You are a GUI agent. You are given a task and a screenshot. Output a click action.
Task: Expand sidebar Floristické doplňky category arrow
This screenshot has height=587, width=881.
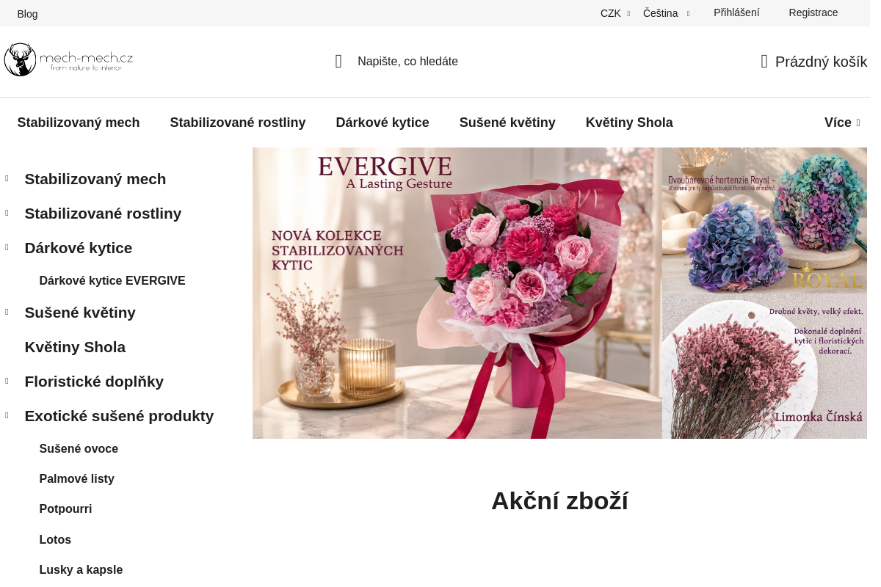coord(7,382)
